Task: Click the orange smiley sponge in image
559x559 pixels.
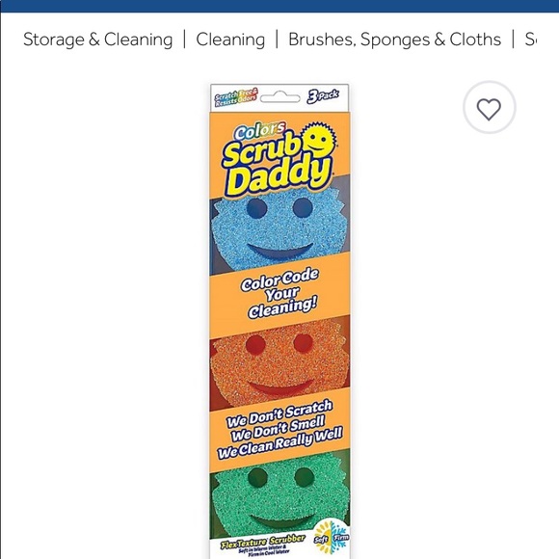Action: coord(279,361)
